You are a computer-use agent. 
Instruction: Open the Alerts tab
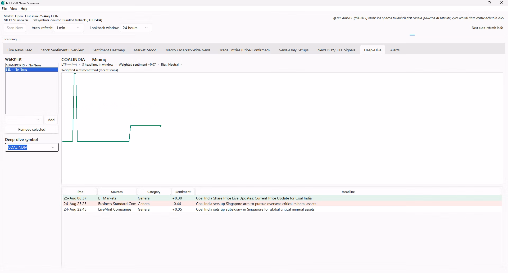tap(395, 50)
